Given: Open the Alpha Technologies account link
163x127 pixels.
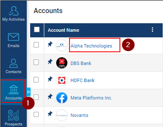Looking at the screenshot, I should (x=91, y=46).
